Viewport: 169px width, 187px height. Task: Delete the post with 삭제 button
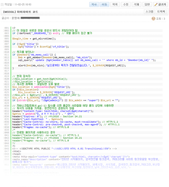click(136, 4)
